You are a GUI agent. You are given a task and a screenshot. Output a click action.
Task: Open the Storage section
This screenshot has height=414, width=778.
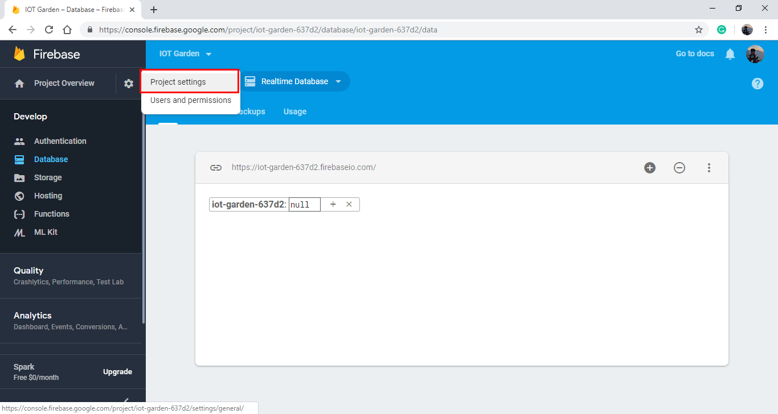click(48, 177)
